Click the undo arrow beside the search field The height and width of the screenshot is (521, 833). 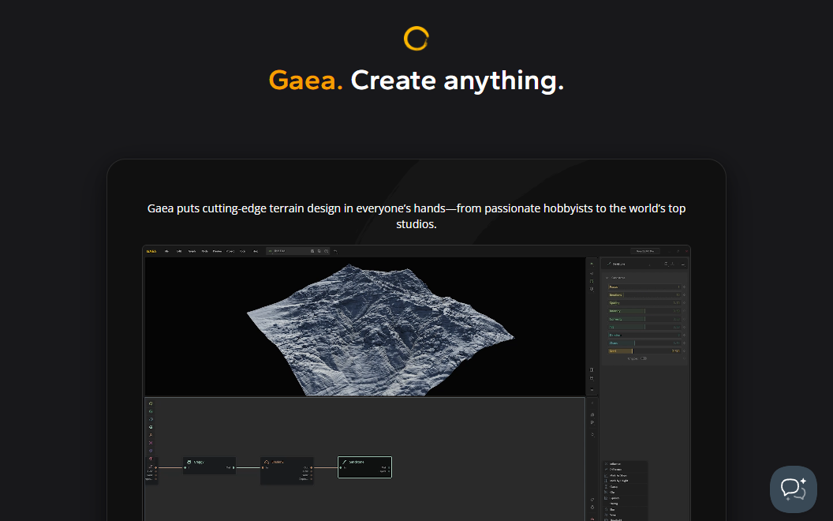(x=335, y=251)
